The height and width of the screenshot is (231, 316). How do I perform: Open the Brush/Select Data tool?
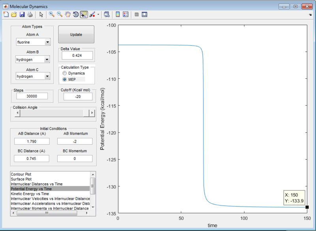click(92, 14)
